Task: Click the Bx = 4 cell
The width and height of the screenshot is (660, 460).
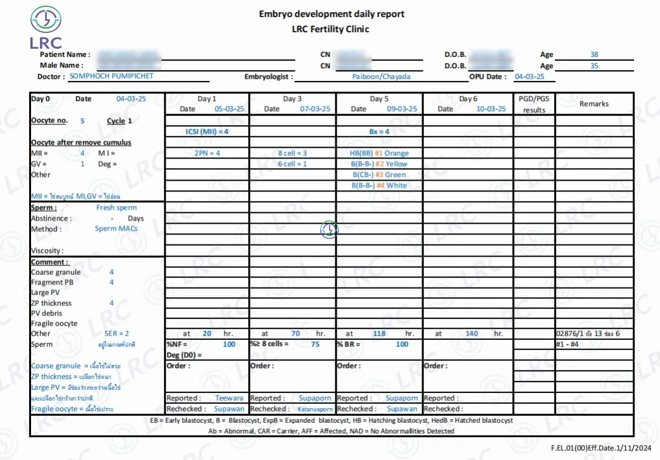Action: tap(379, 131)
